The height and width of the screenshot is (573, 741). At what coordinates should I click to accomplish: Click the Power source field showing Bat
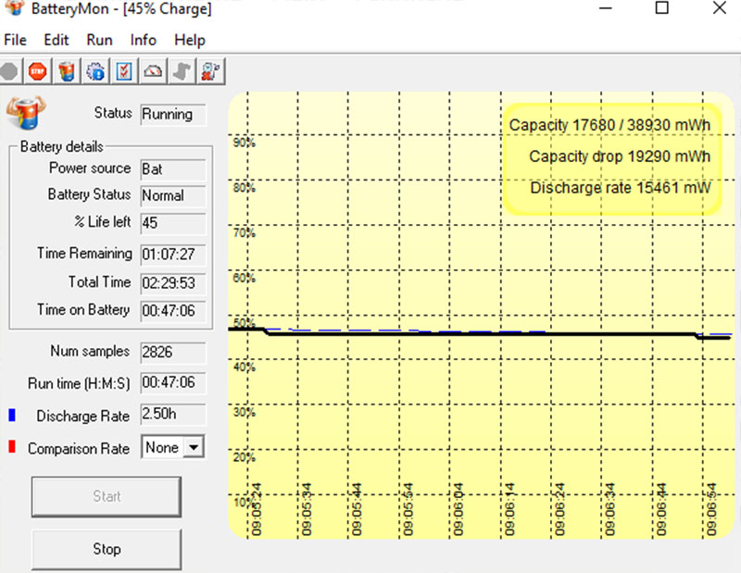pyautogui.click(x=173, y=169)
